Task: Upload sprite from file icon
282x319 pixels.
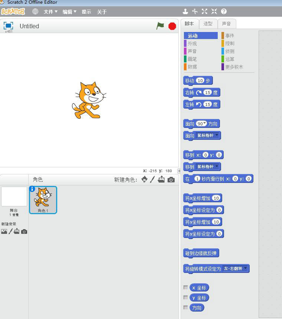Action: coord(161,179)
